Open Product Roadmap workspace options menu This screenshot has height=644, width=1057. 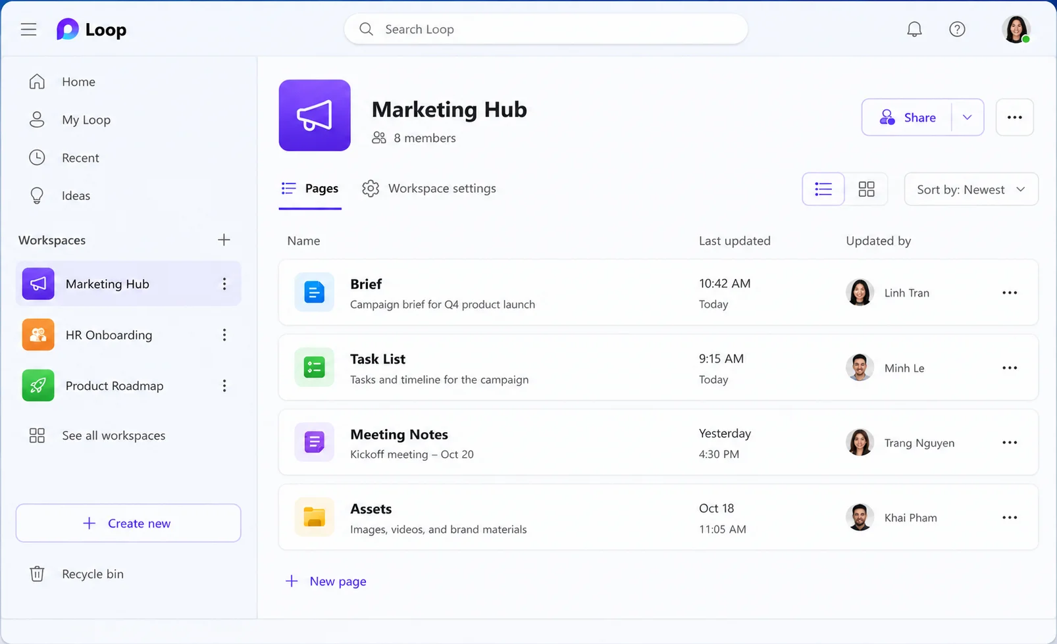224,385
